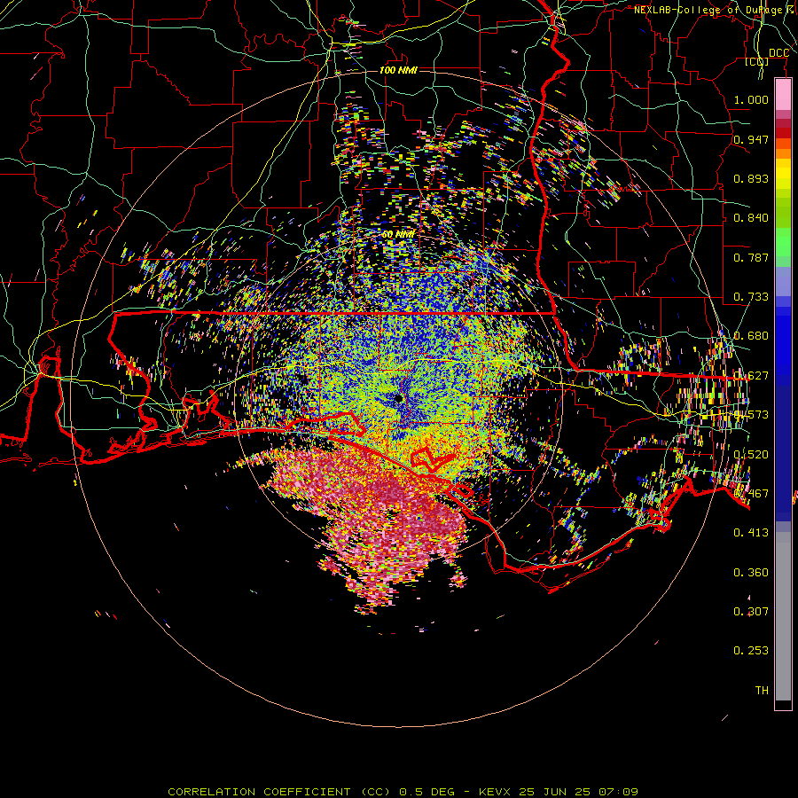798x798 pixels.
Task: Click the CORRELATION COEFFICIENT caption text
Action: [259, 792]
